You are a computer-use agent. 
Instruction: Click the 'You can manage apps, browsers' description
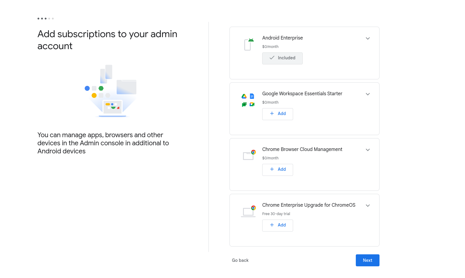[x=103, y=143]
